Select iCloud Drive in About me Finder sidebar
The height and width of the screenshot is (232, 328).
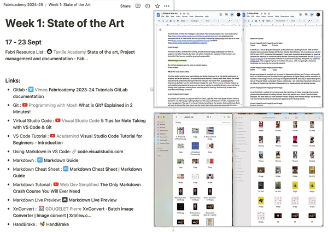(x=163, y=150)
